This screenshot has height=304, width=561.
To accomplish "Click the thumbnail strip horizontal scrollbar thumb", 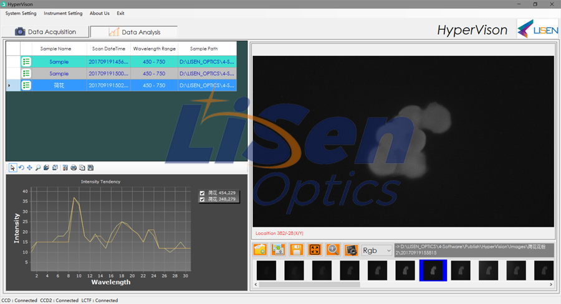I will pyautogui.click(x=309, y=284).
